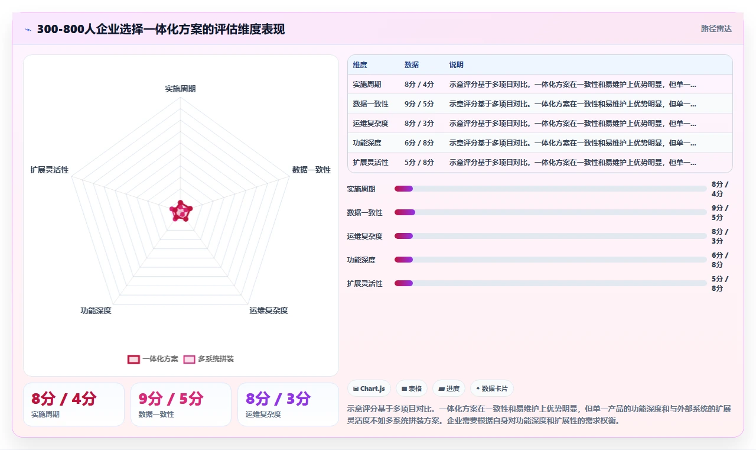Click the 数据 column header
This screenshot has height=450, width=756.
point(412,65)
